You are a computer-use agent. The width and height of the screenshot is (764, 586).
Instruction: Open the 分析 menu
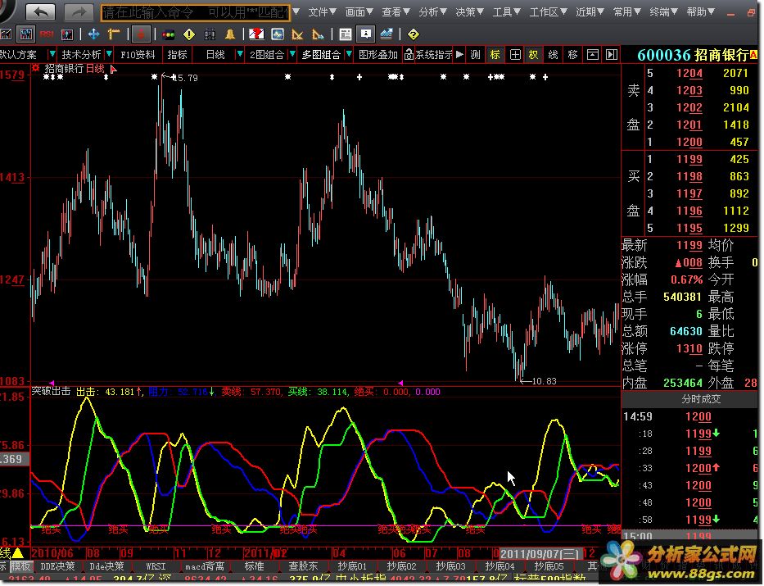(432, 11)
